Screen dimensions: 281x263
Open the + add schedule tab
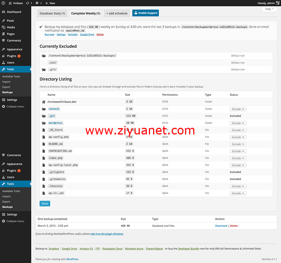point(117,13)
